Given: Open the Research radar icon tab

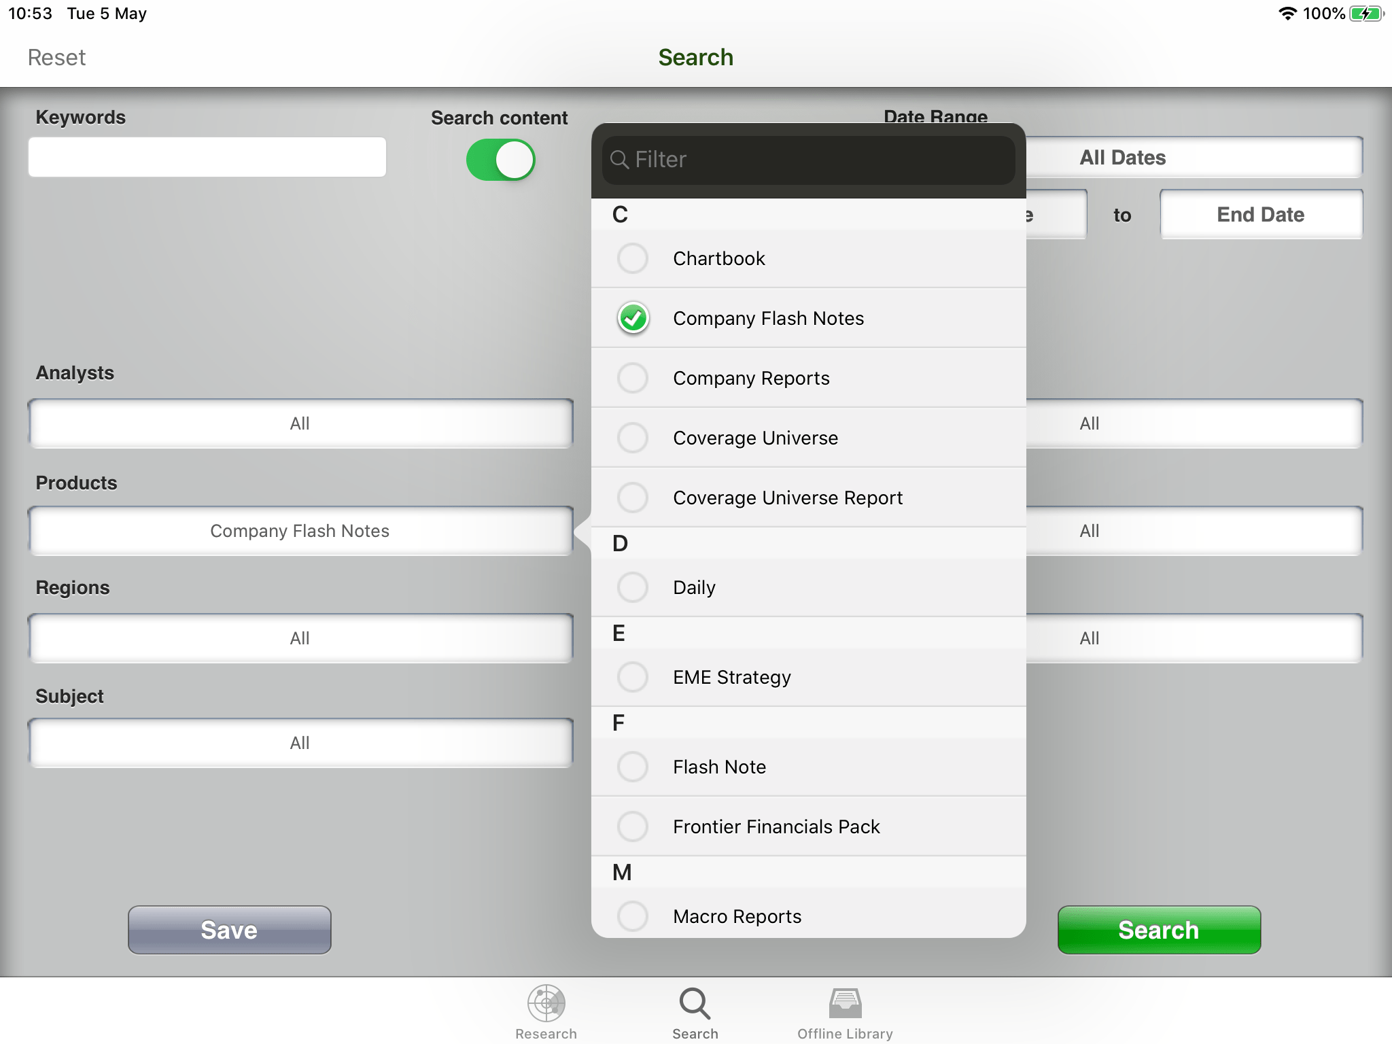Looking at the screenshot, I should pyautogui.click(x=546, y=1004).
